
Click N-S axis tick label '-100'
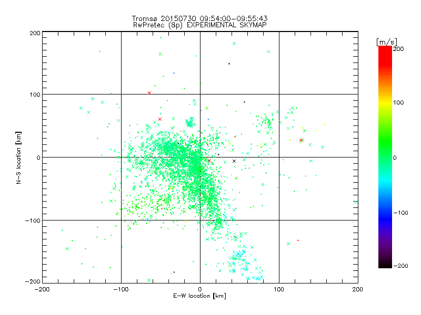pos(33,220)
